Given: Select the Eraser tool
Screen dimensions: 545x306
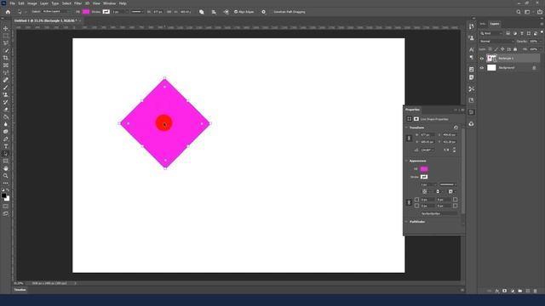Looking at the screenshot, I should point(6,110).
